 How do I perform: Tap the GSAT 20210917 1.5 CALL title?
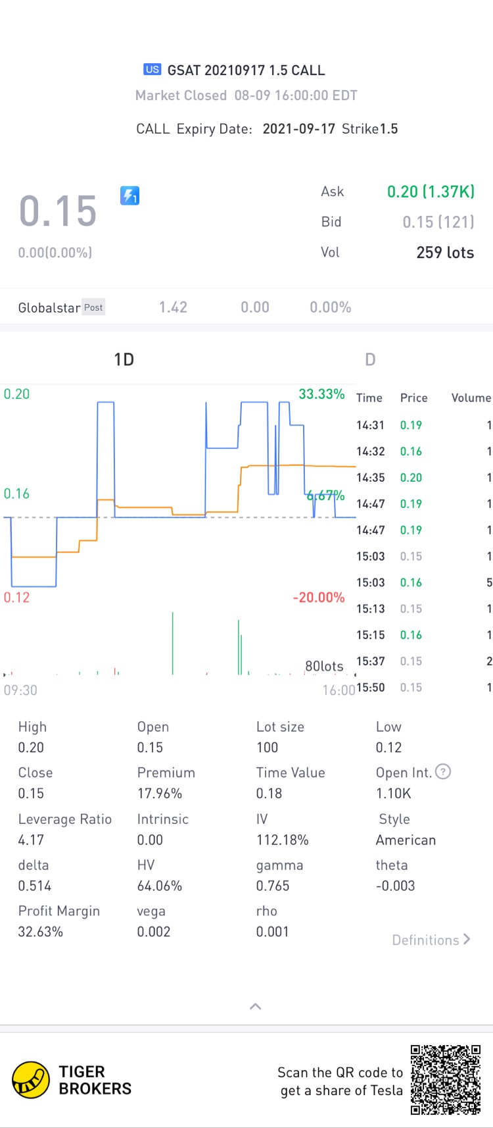[x=246, y=70]
